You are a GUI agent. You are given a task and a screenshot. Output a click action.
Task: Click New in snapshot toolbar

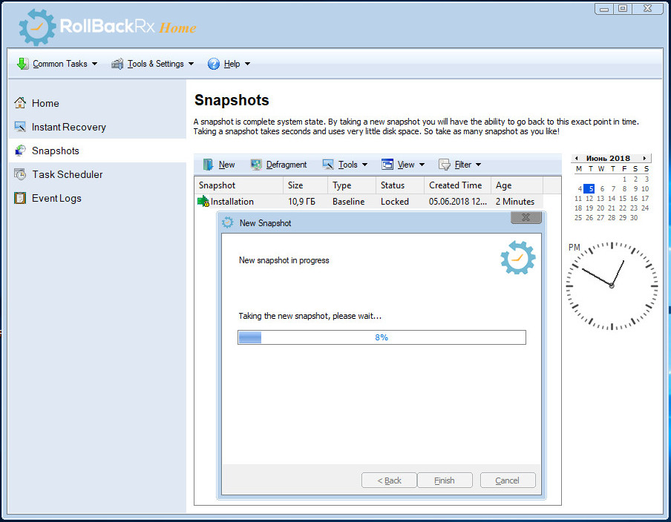[219, 165]
